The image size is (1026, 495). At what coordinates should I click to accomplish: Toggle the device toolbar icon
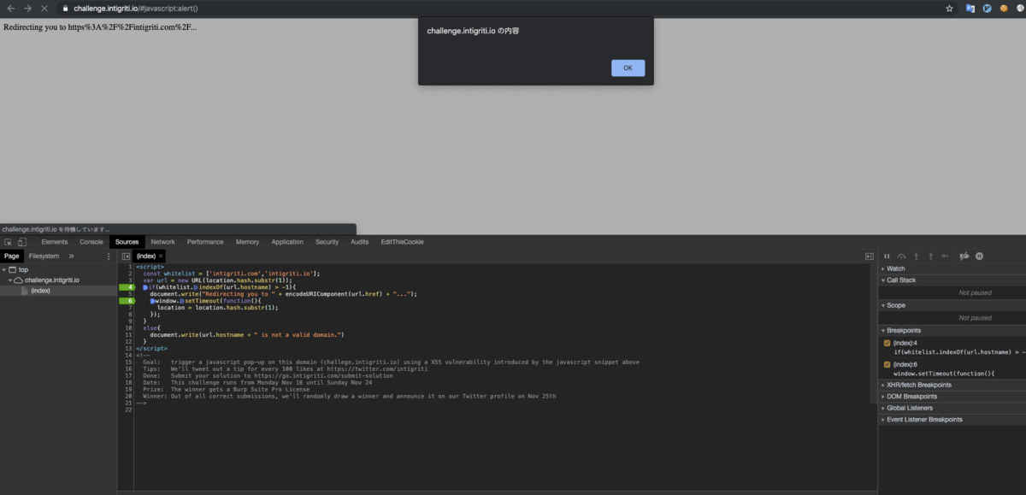click(x=21, y=243)
